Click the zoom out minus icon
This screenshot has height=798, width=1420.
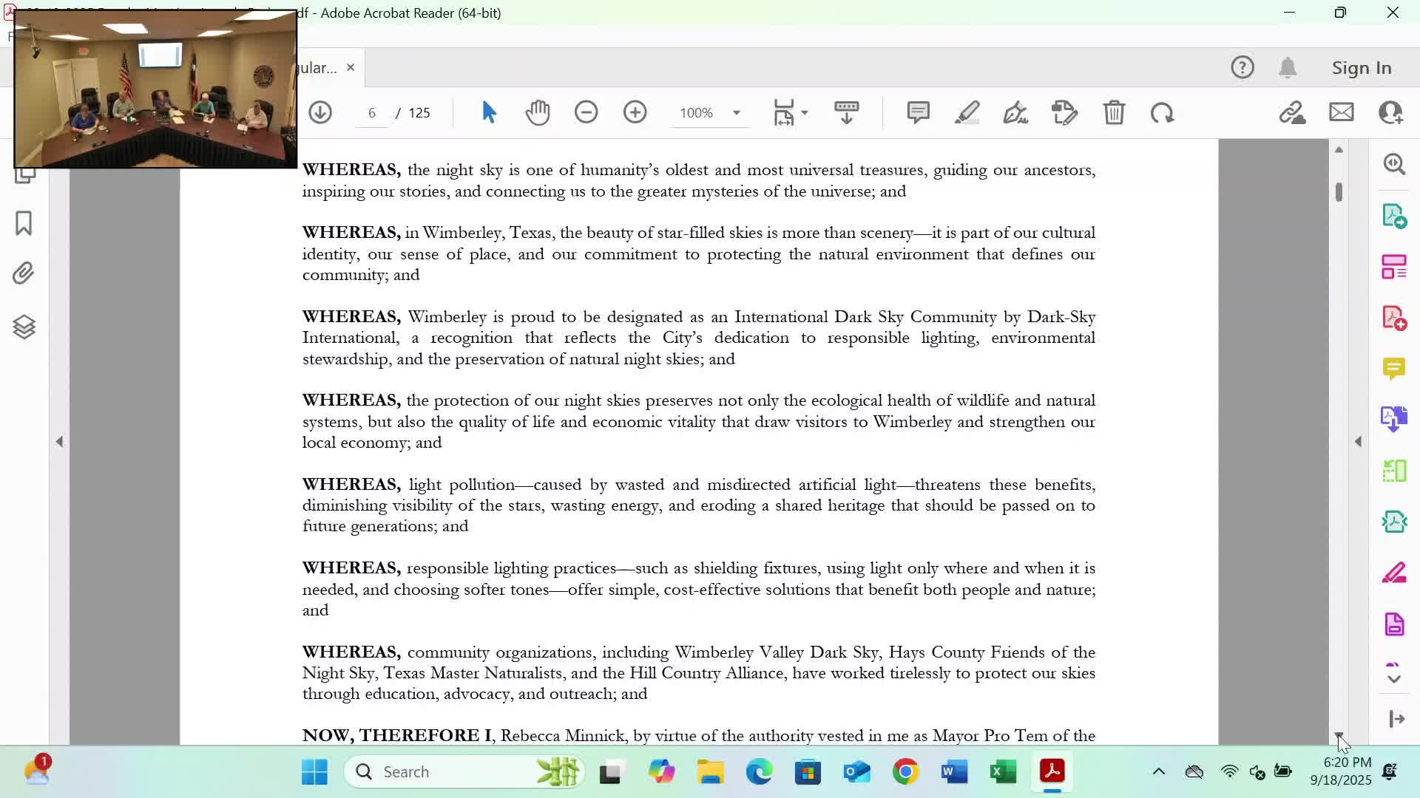tap(586, 112)
